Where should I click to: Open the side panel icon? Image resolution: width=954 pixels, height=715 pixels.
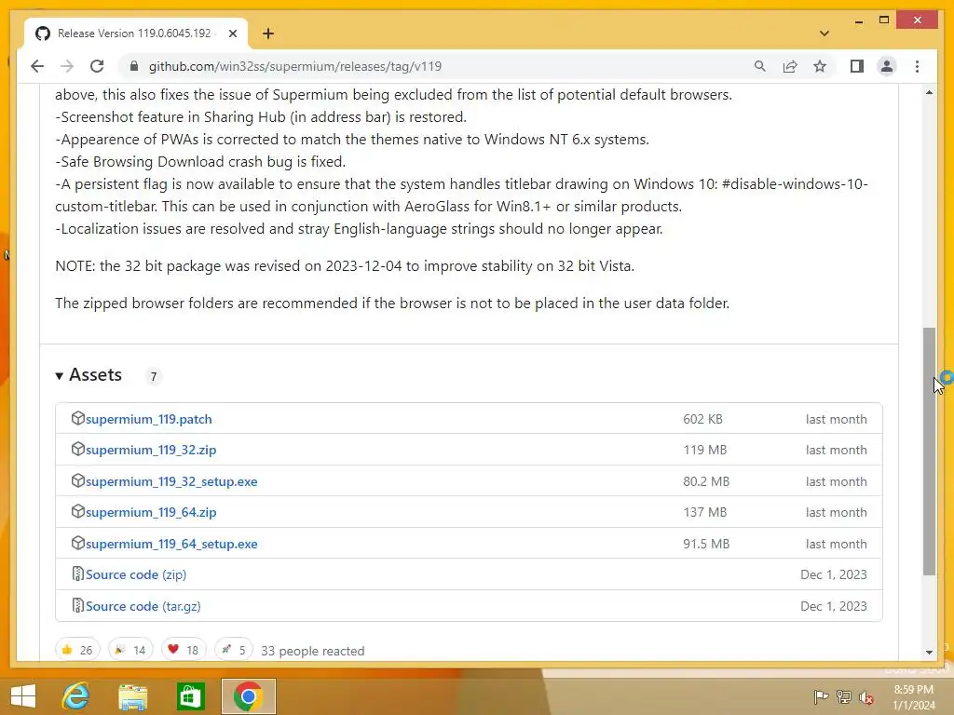click(x=857, y=66)
